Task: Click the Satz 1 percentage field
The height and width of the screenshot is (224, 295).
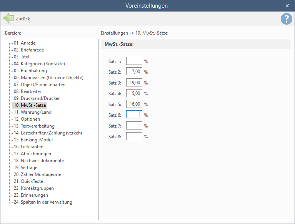Action: coord(134,61)
